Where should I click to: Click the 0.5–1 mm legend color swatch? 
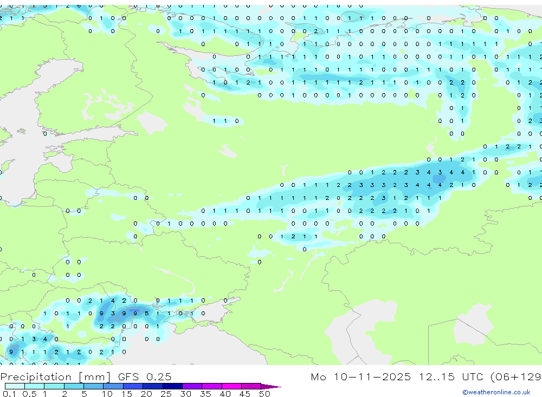35,386
